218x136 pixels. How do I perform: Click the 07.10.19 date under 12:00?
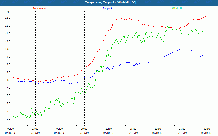(x=108, y=133)
